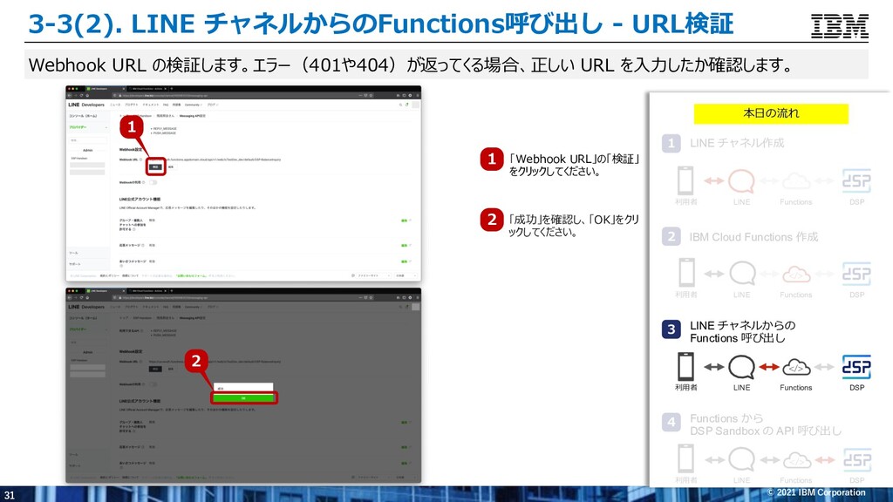Click the reload icon in upper screenshot browser
Viewport: 893px width, 502px height.
click(x=81, y=96)
